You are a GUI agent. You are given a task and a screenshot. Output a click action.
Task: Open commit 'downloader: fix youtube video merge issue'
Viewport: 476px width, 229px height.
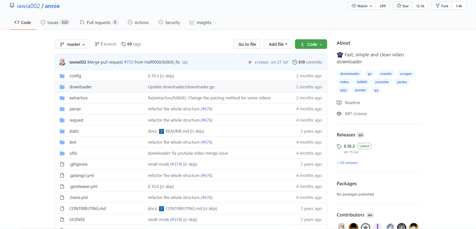point(188,153)
